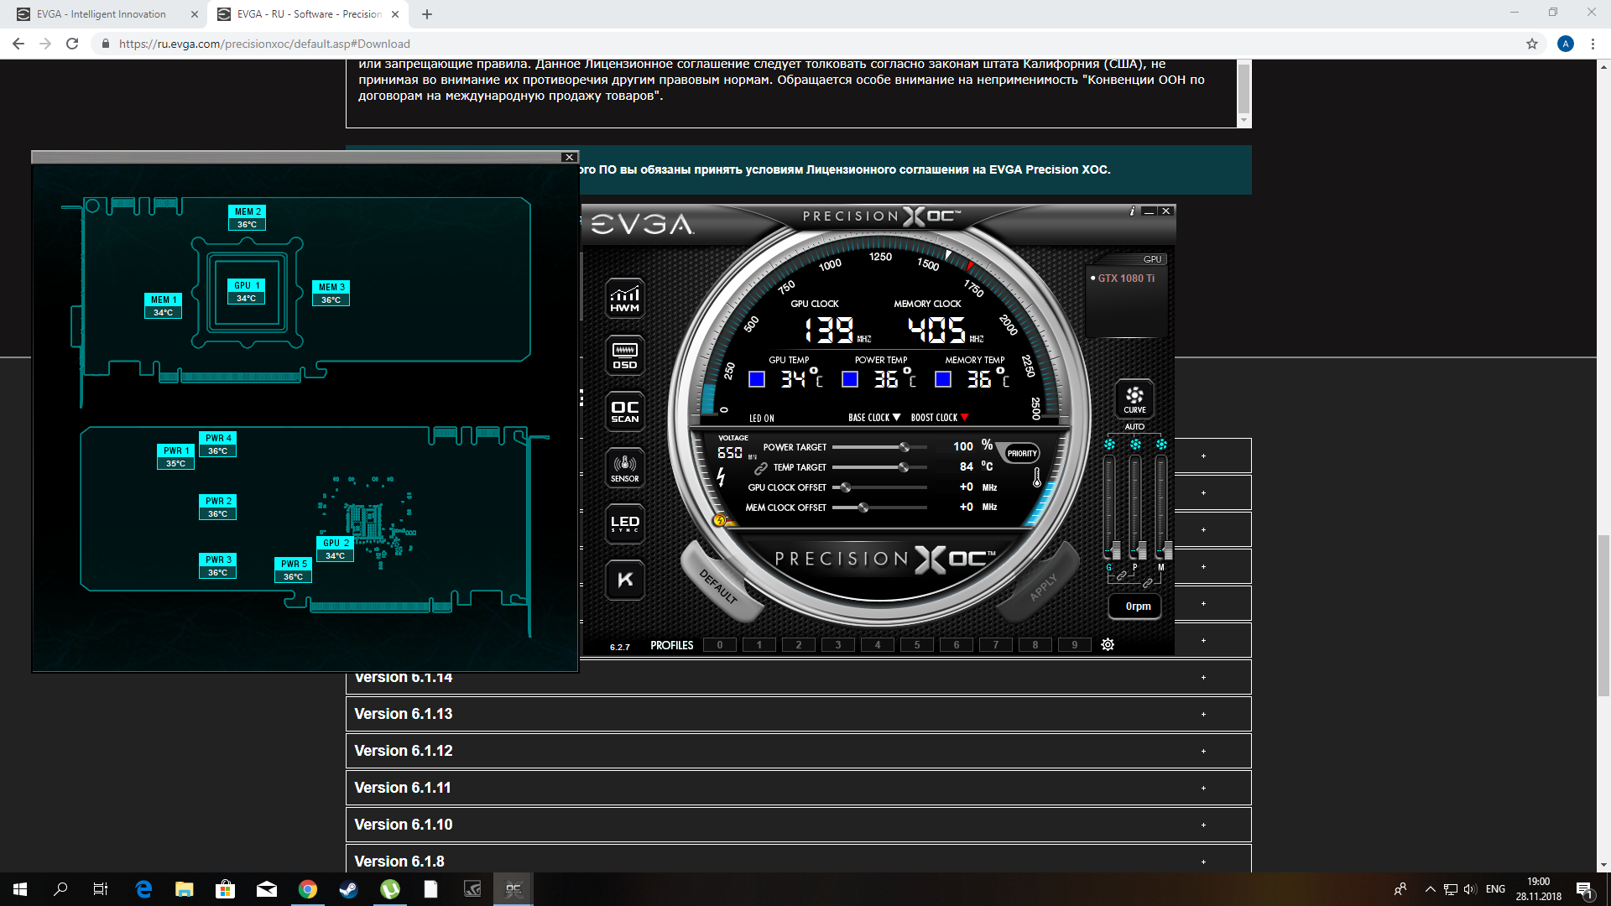Toggle the Priority switch for targets
Screen dimensions: 1611x906
[x=1022, y=453]
